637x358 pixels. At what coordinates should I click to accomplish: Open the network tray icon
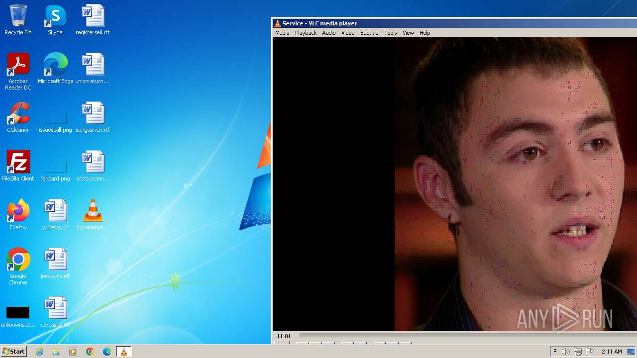click(578, 352)
